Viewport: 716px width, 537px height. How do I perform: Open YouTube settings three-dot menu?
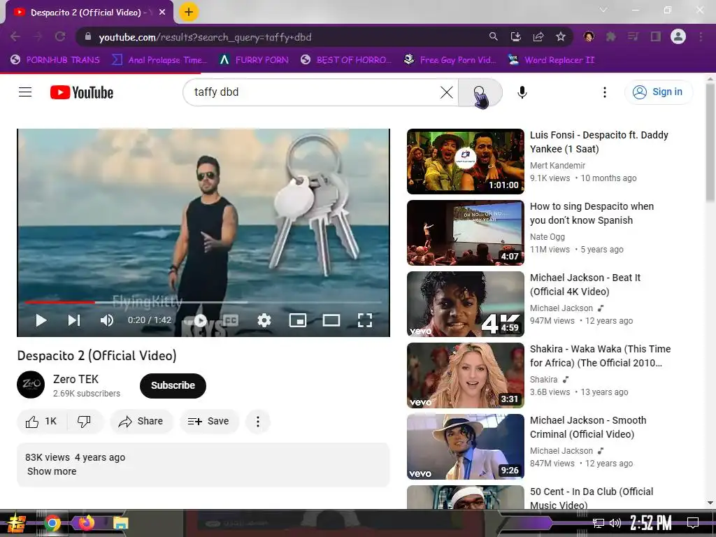pyautogui.click(x=605, y=92)
